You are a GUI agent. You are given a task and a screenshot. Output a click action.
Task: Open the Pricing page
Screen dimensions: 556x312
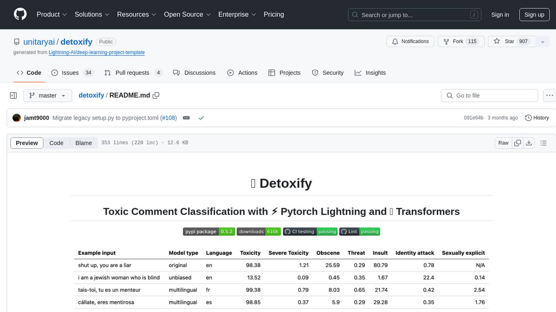[x=274, y=14]
